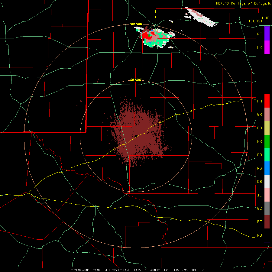The height and width of the screenshot is (272, 272).
Task: Click the RA legend label
Action: (259, 155)
